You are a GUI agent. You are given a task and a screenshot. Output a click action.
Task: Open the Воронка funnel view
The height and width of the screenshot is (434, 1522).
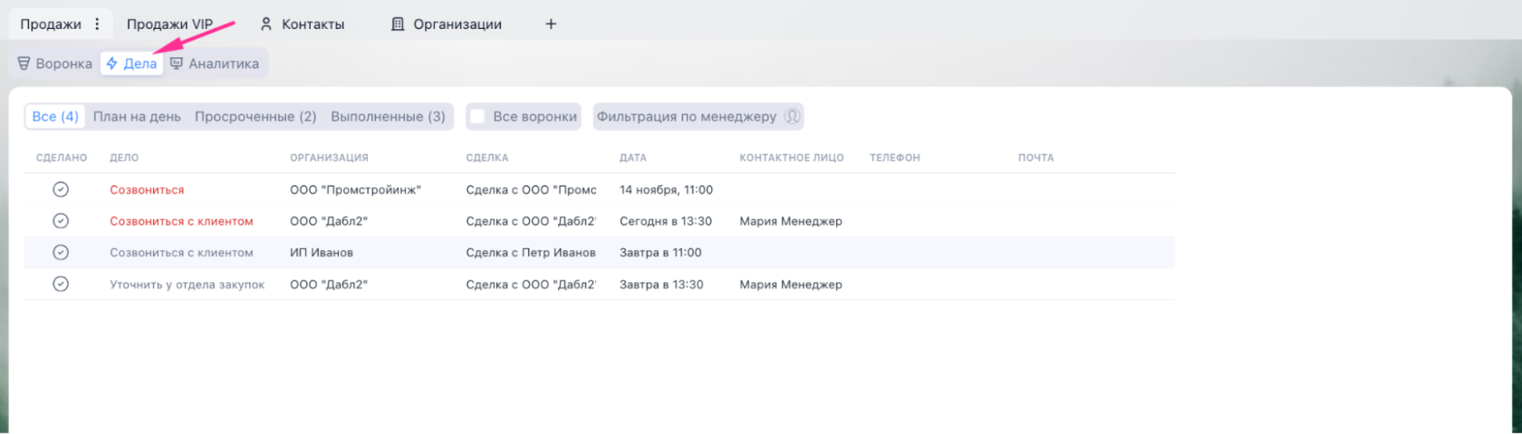click(x=55, y=63)
